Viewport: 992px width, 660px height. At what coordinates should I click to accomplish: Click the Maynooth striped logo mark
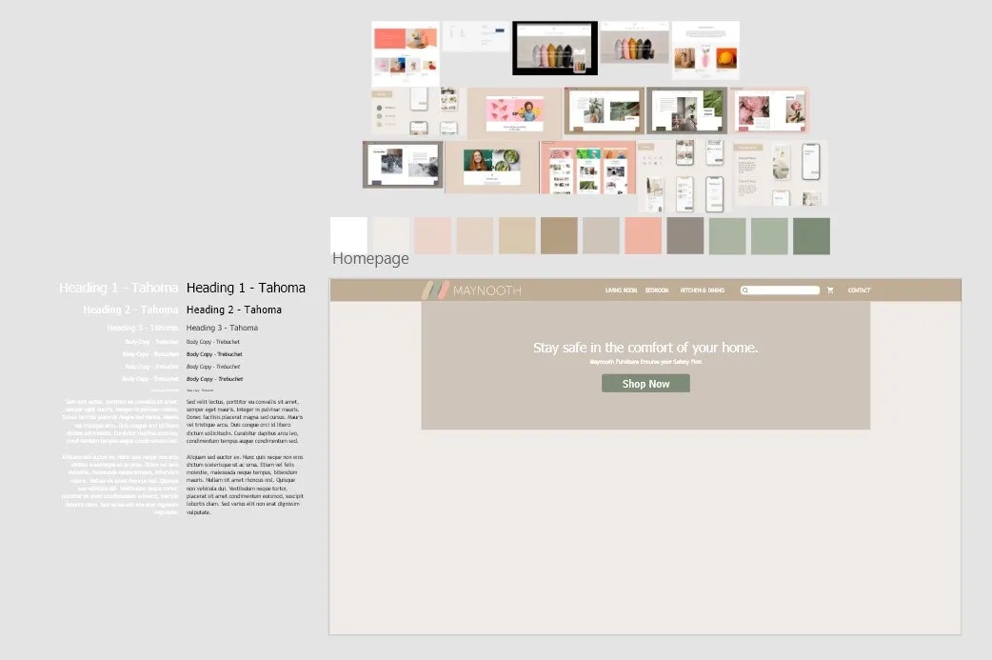(x=437, y=290)
